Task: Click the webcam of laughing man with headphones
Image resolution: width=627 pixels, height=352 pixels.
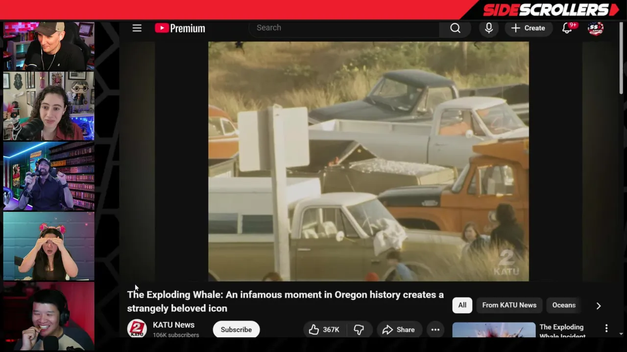Action: (x=49, y=316)
